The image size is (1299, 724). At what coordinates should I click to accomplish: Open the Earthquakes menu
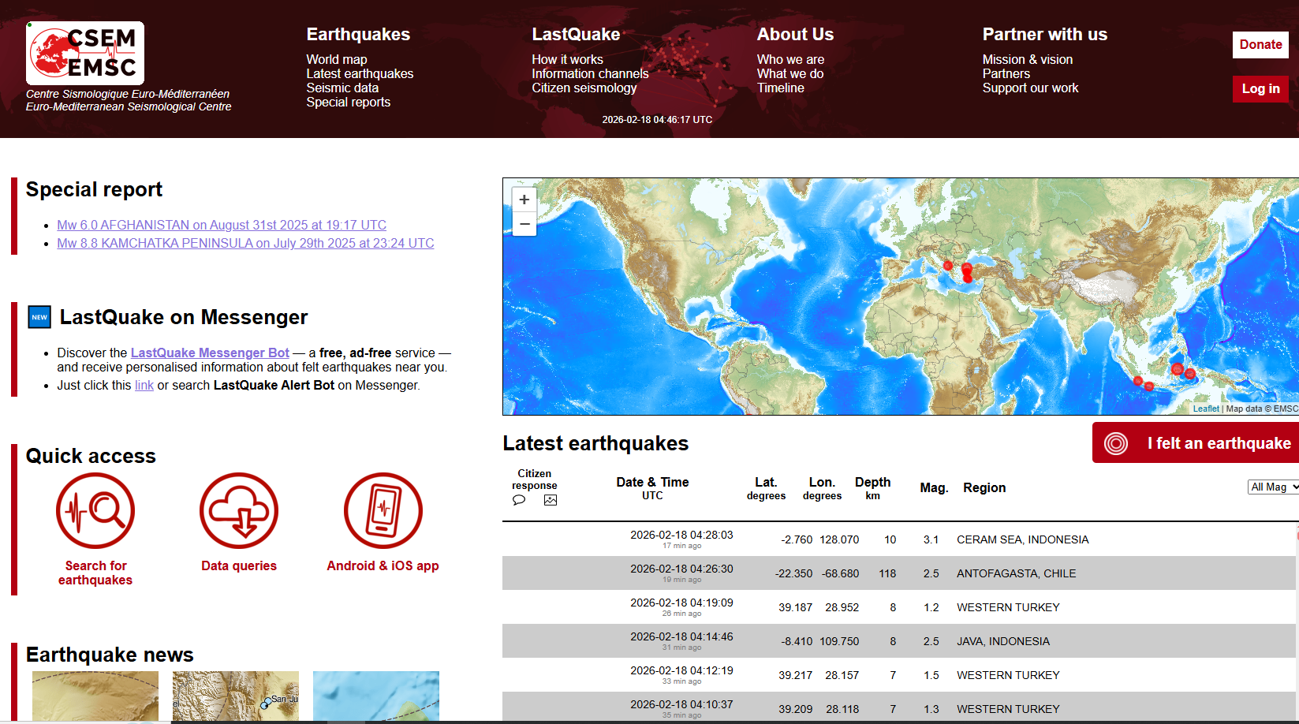357,34
